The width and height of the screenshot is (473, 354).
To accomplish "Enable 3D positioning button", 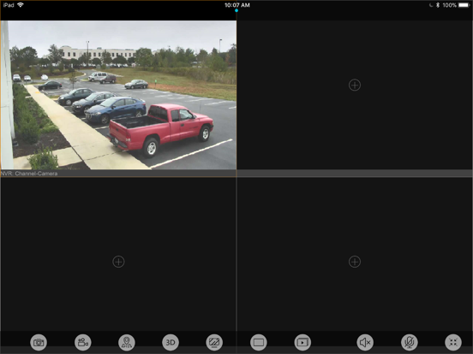I will [x=171, y=342].
